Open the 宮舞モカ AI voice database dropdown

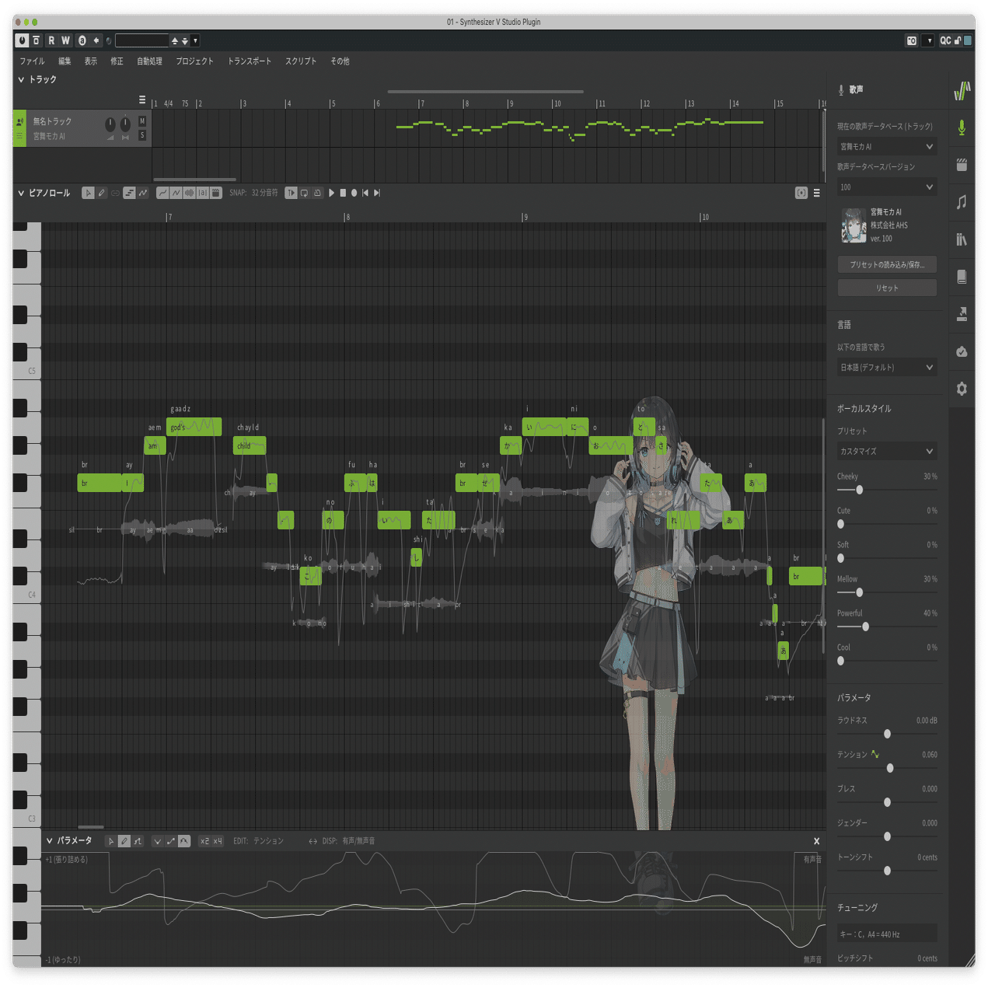tap(887, 146)
